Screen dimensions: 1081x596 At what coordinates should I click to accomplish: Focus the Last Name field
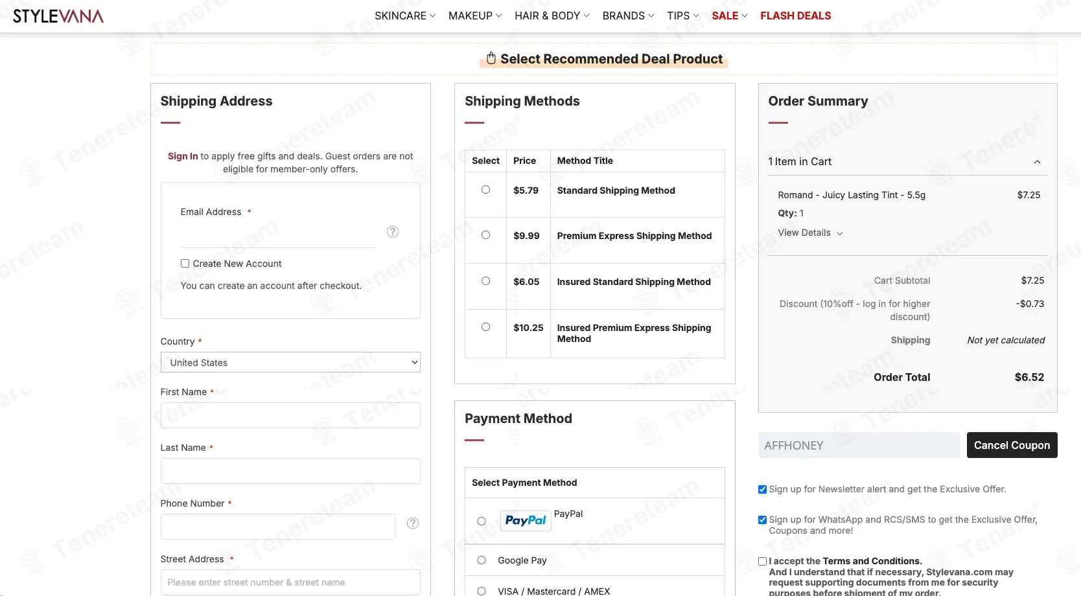(x=290, y=471)
